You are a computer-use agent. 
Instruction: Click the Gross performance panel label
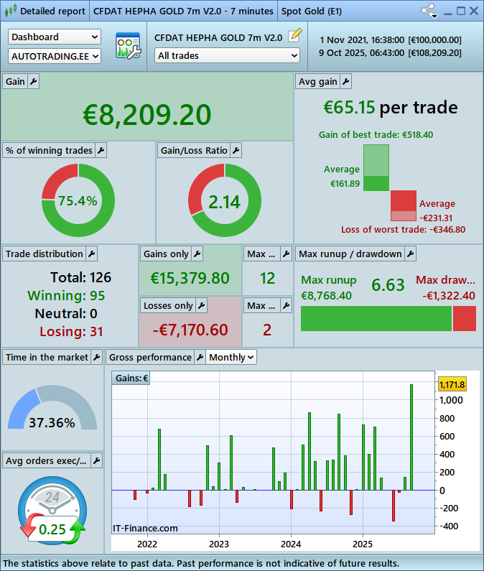pyautogui.click(x=150, y=357)
